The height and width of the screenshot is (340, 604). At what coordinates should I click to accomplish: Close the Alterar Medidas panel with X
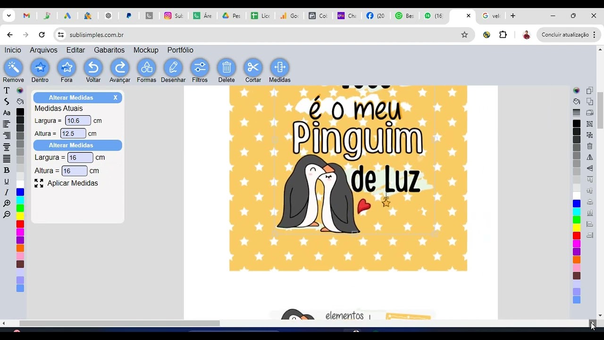pyautogui.click(x=115, y=98)
